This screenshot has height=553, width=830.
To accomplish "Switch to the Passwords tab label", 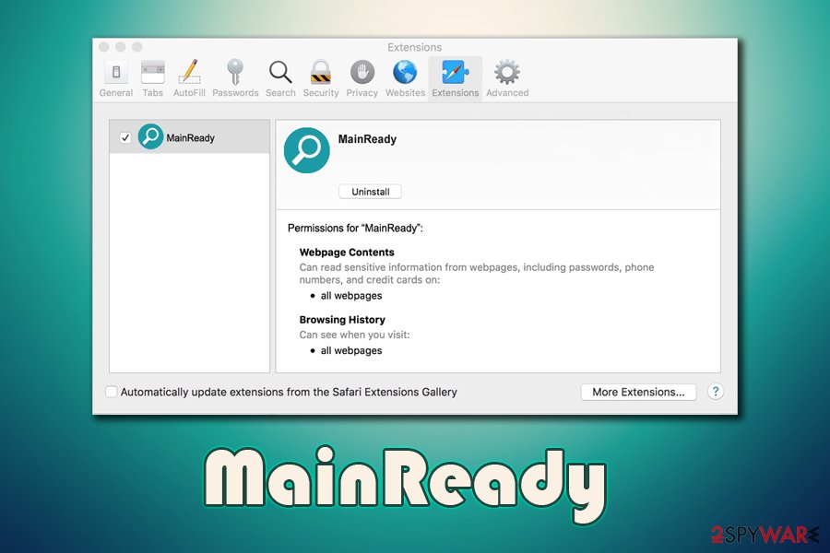I will coord(235,92).
